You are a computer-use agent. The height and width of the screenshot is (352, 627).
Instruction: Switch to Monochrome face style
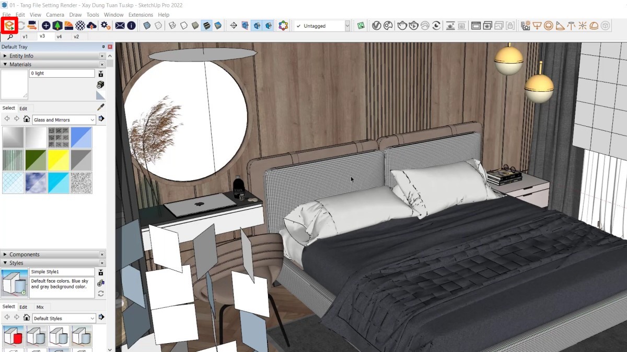point(218,26)
